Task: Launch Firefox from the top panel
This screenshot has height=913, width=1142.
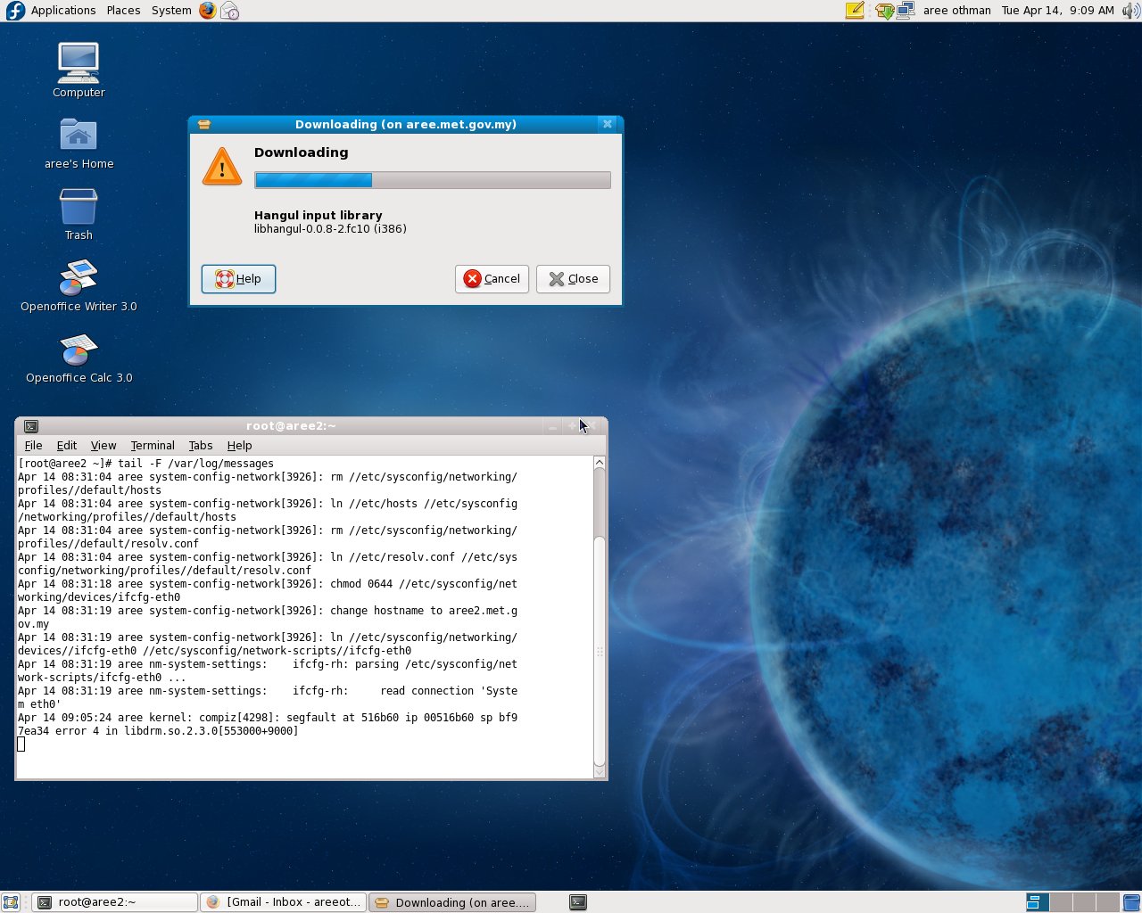Action: coord(207,11)
